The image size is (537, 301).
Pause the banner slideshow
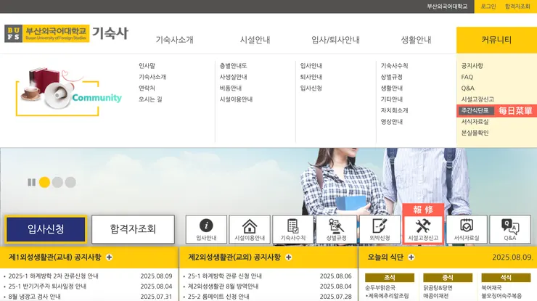(31, 182)
